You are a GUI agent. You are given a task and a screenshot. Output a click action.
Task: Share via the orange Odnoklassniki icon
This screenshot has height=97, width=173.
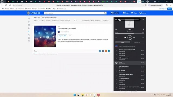click(106, 51)
